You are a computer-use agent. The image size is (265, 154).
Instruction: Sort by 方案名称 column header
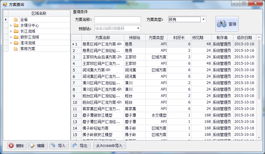pyautogui.click(x=102, y=38)
